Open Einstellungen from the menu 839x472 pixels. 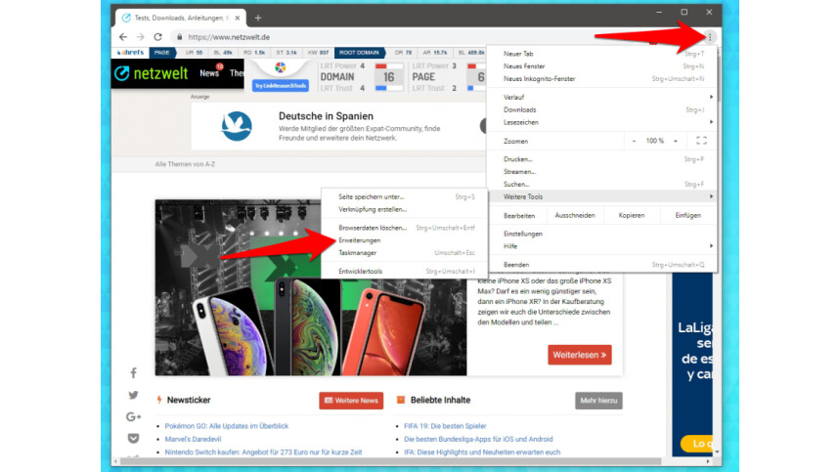(x=602, y=234)
